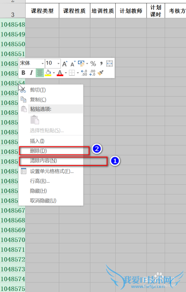The height and width of the screenshot is (292, 186).
Task: Choose 复制(C) from context menu
Action: click(51, 100)
